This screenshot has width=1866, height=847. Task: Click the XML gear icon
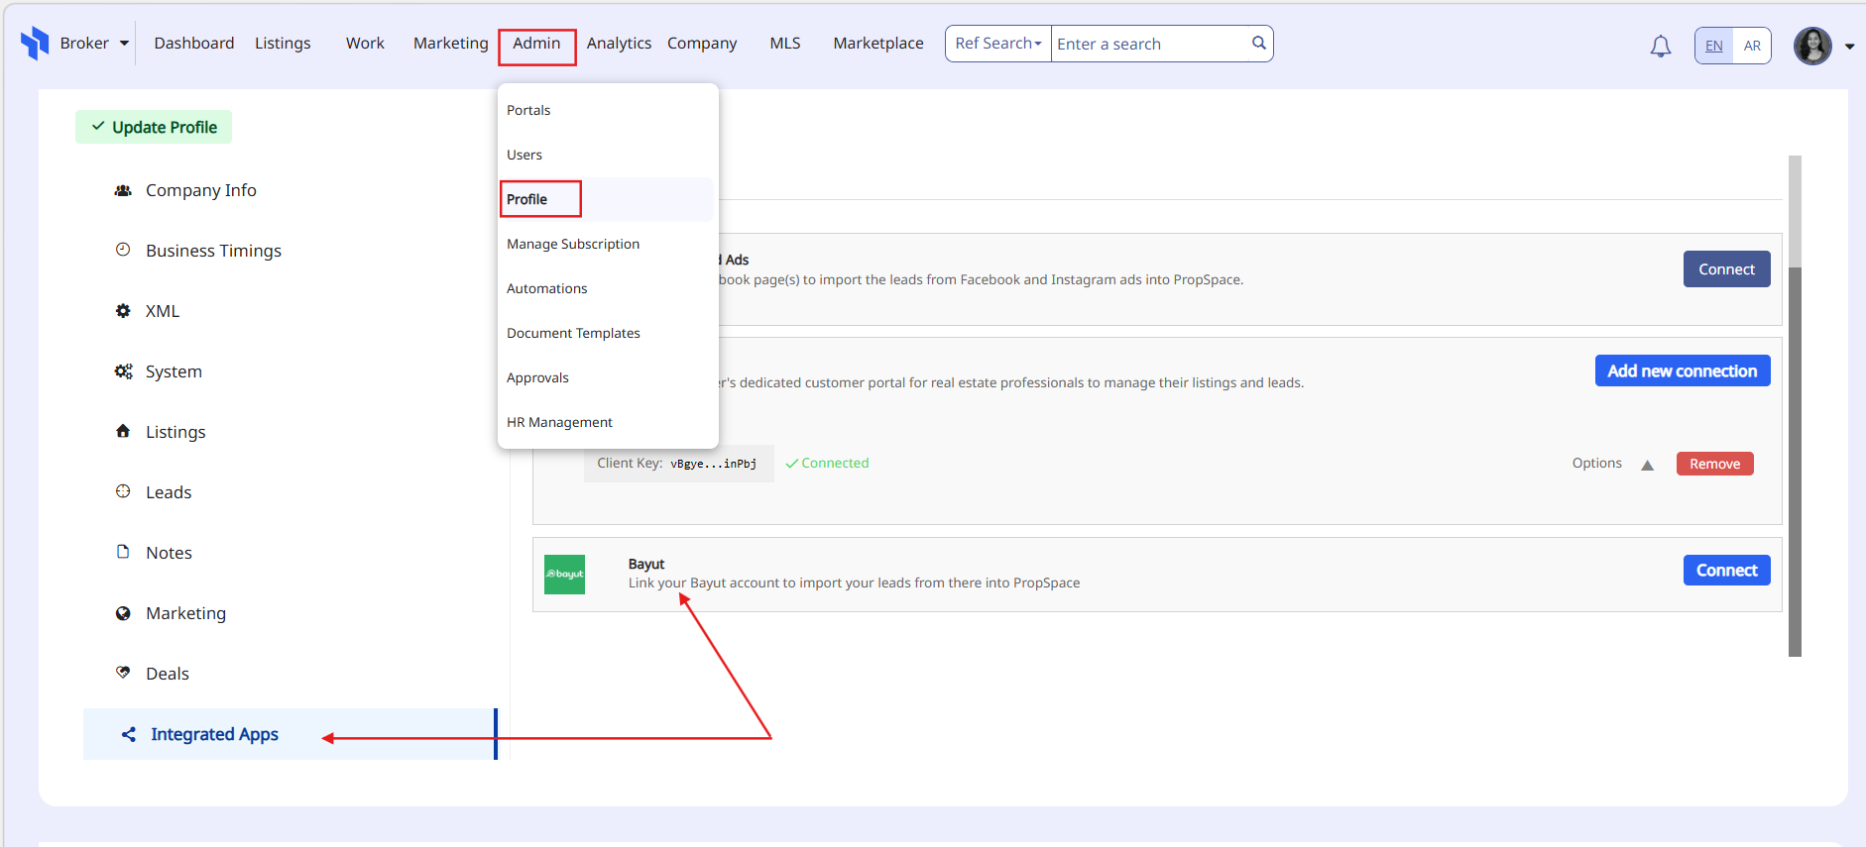coord(123,311)
